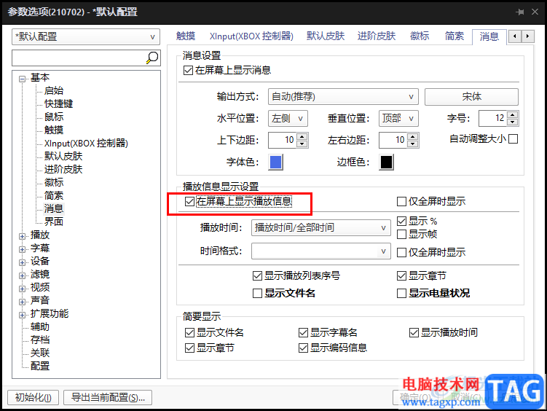Image resolution: width=547 pixels, height=411 pixels.
Task: Select 鼠标 in the settings tree
Action: coord(54,117)
